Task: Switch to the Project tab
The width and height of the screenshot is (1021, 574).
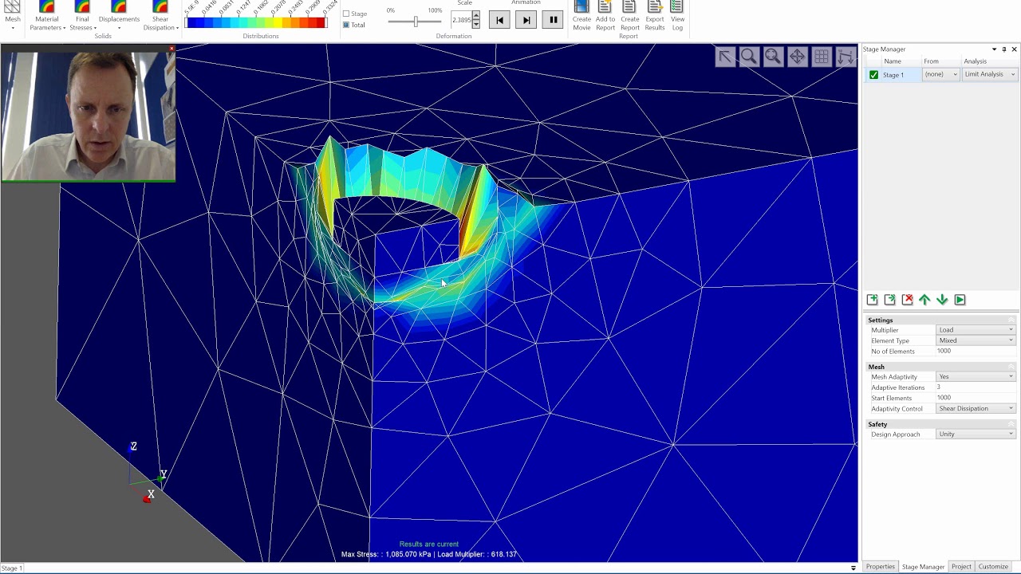Action: click(961, 567)
